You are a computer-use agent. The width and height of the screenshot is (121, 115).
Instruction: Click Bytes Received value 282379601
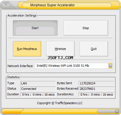pyautogui.click(x=96, y=89)
